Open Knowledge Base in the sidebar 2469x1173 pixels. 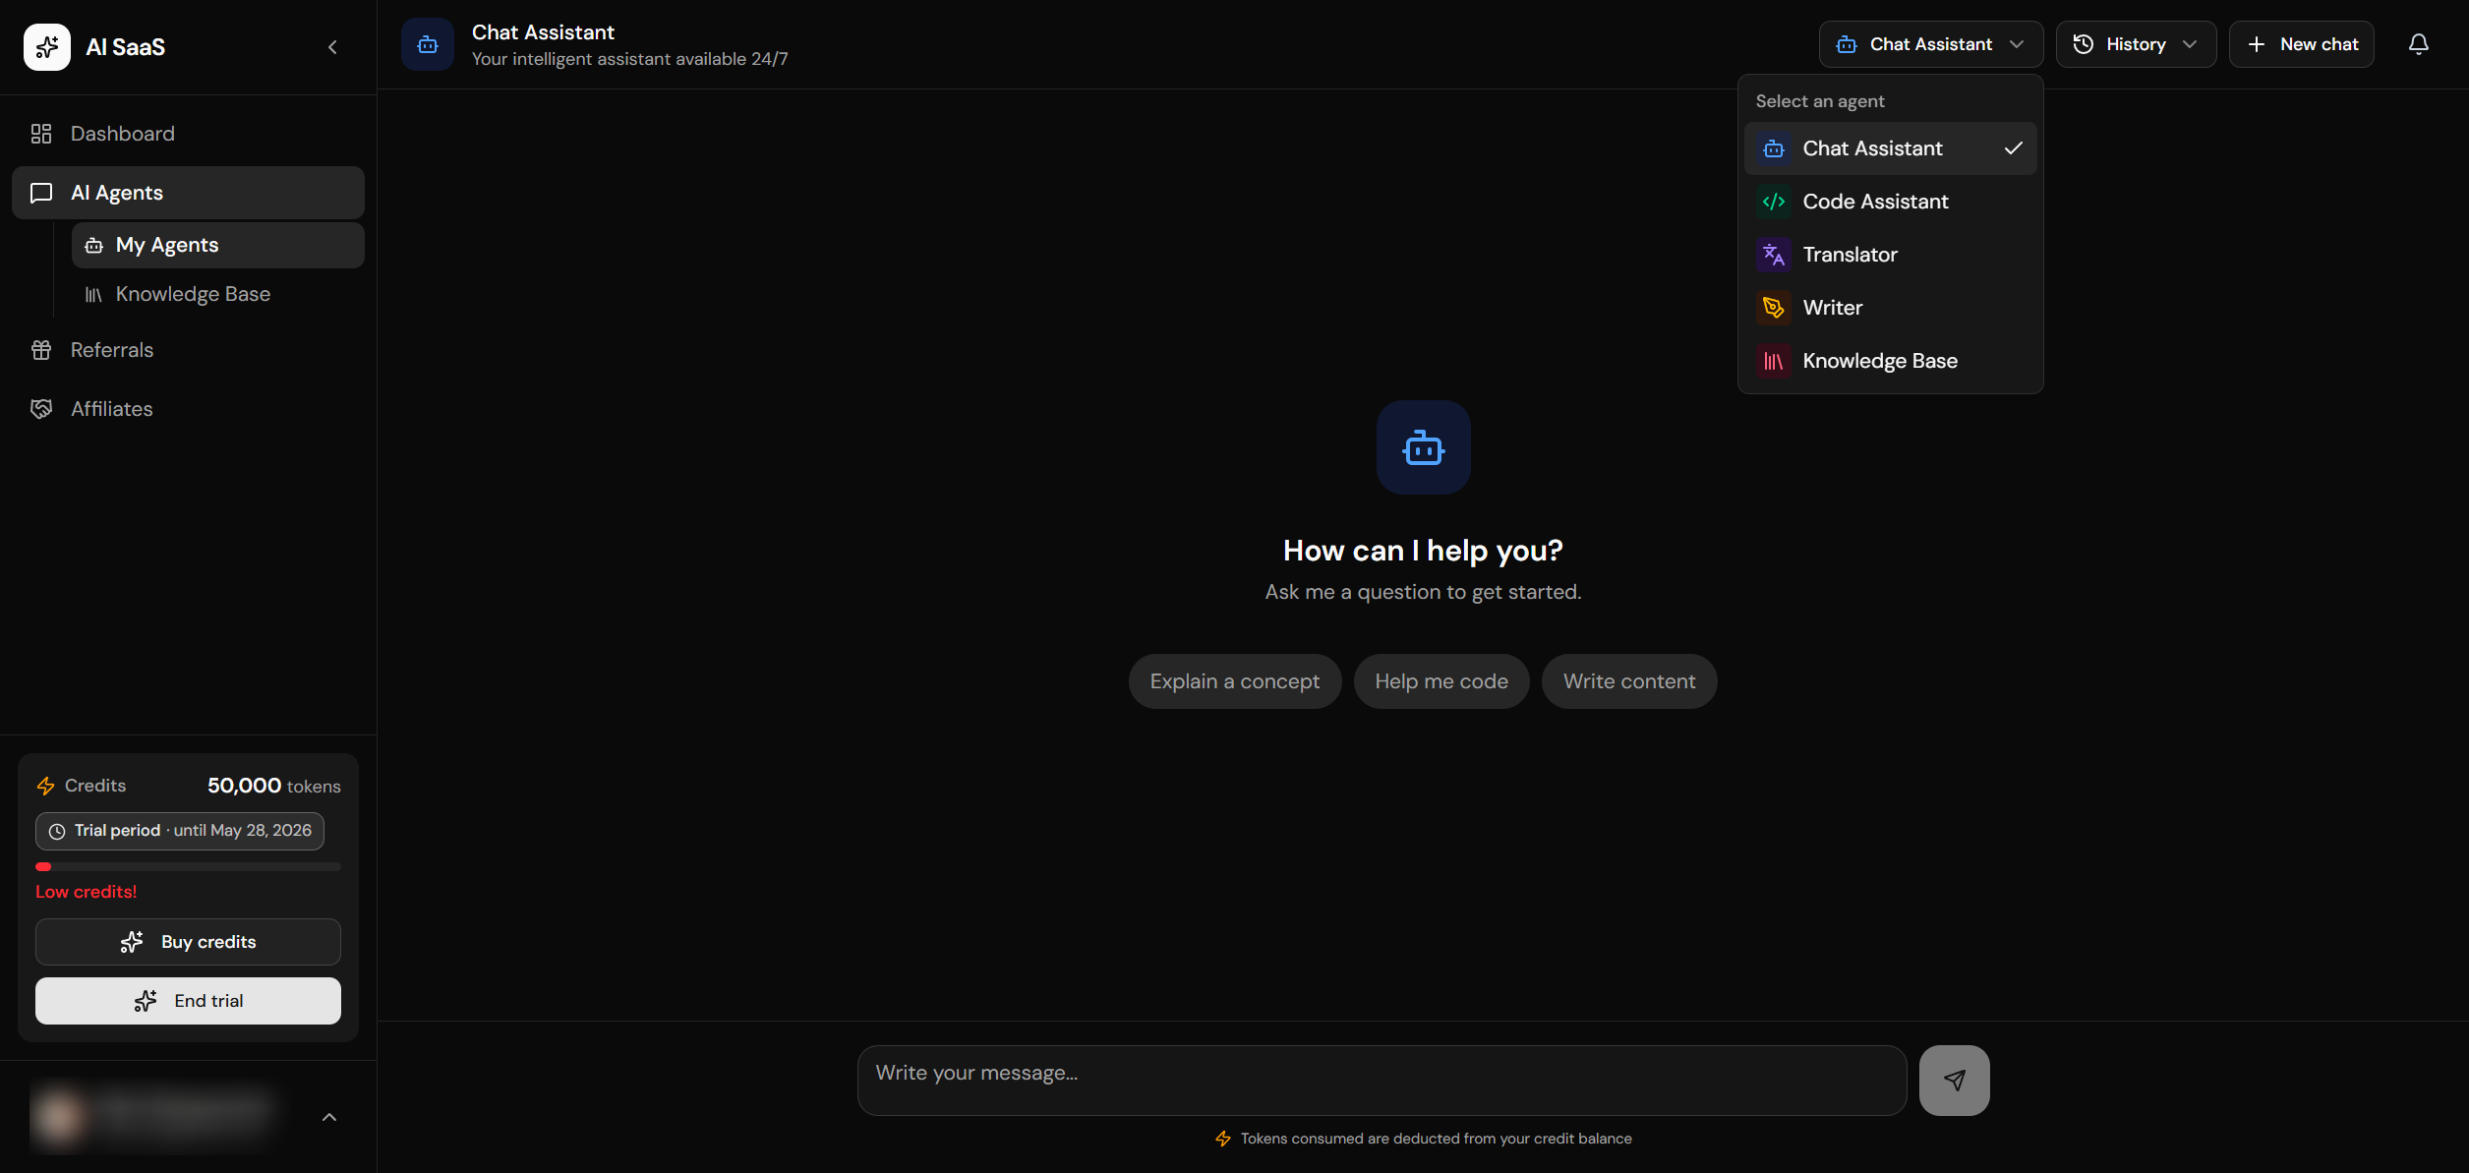pos(217,294)
